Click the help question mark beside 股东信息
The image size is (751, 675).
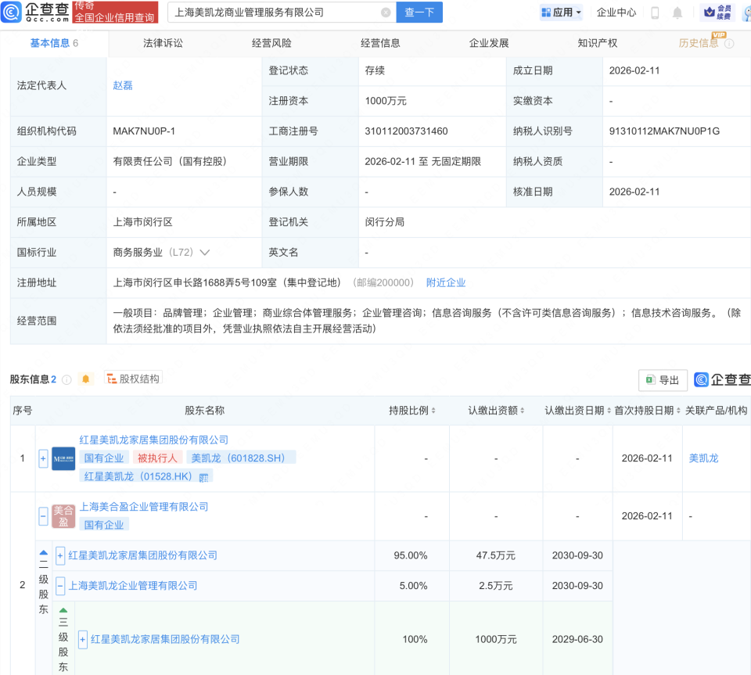tap(66, 379)
